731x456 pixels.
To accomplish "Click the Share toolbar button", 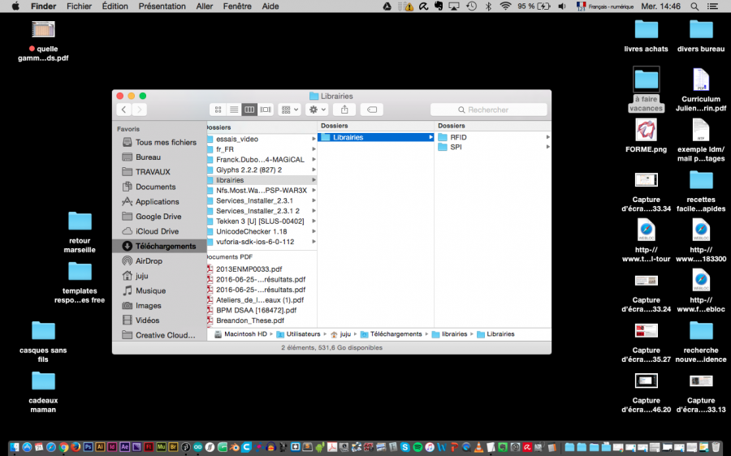I will pyautogui.click(x=344, y=110).
